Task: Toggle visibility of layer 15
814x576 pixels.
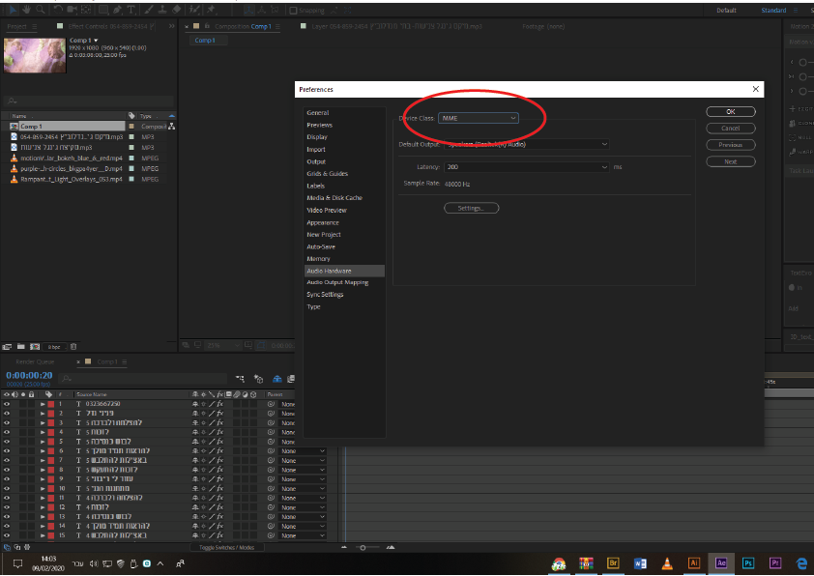Action: [7, 535]
